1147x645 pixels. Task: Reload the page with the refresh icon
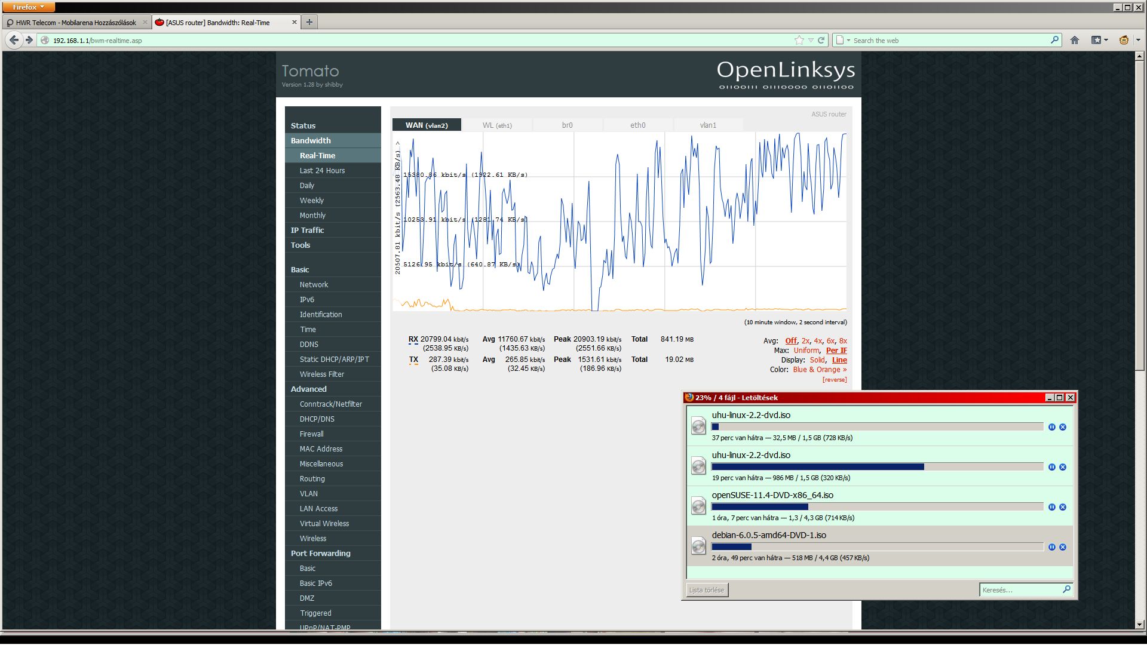tap(821, 40)
